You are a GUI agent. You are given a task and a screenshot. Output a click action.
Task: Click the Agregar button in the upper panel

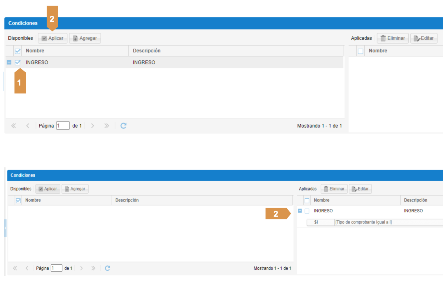coord(85,38)
